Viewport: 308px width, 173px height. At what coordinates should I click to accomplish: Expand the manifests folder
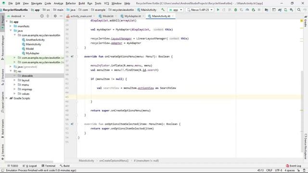11,26
